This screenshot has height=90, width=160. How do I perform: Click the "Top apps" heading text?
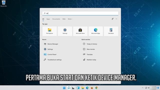click(x=45, y=24)
